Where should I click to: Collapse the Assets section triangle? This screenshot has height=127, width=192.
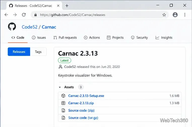pyautogui.click(x=60, y=87)
